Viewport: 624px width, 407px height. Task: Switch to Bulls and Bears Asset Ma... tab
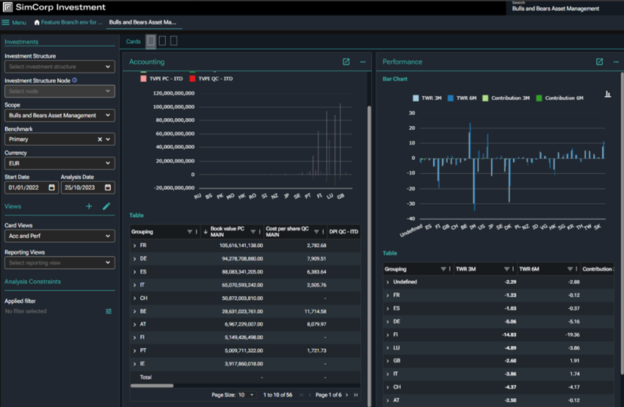coord(143,23)
